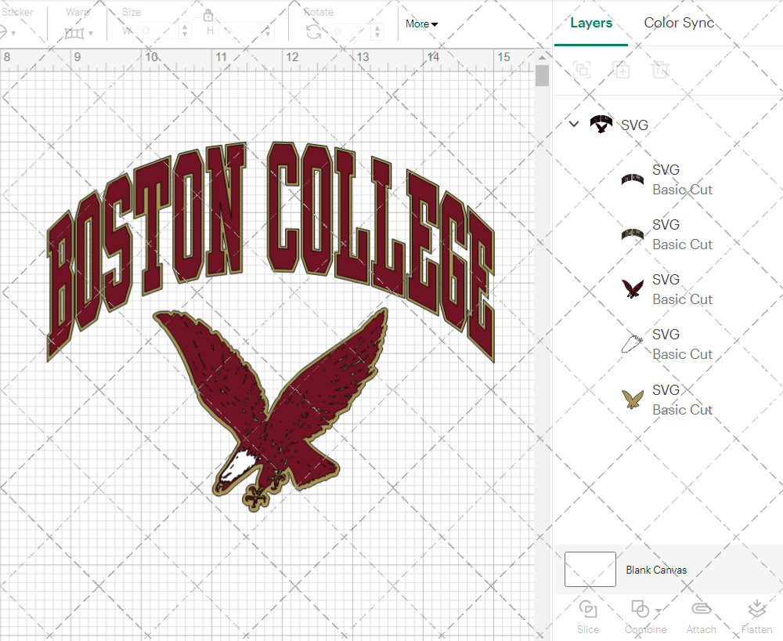Click the gold eagle layer thumbnail

tap(633, 398)
